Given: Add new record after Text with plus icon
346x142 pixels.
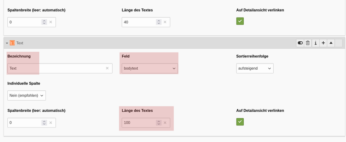Looking at the screenshot, I should click(x=323, y=43).
